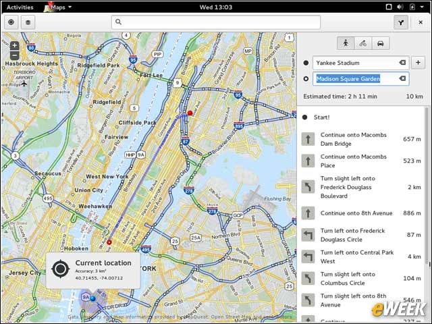The image size is (432, 324).
Task: Click Teterboro airport icon on map
Action: click(x=24, y=83)
